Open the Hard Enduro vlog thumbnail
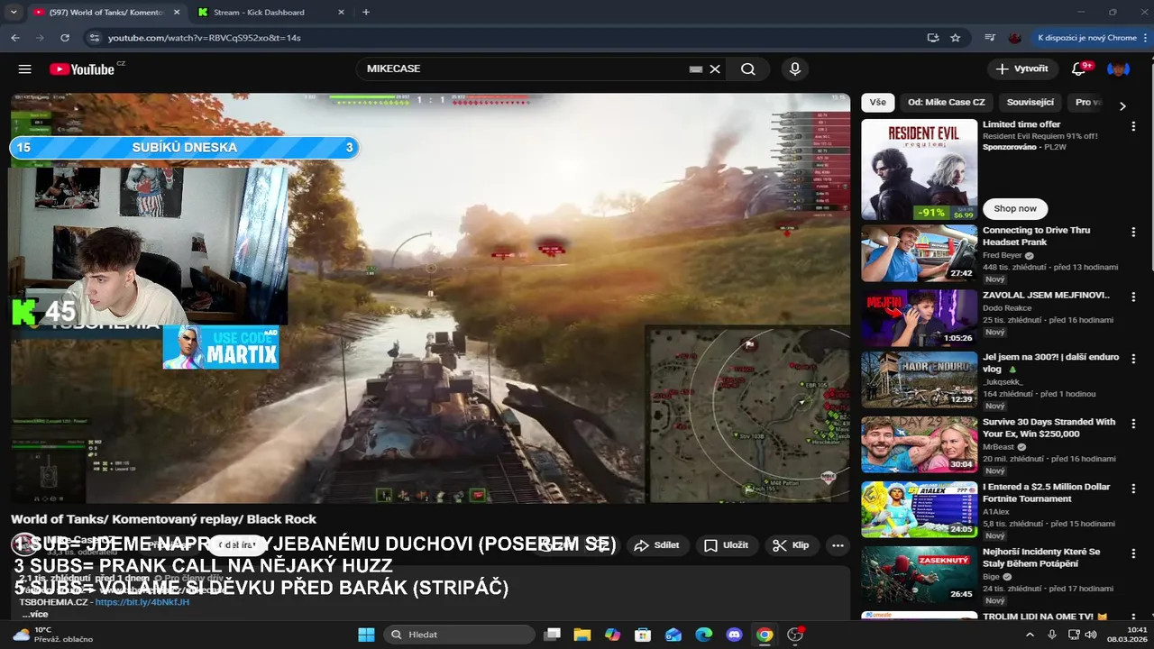 pyautogui.click(x=919, y=379)
